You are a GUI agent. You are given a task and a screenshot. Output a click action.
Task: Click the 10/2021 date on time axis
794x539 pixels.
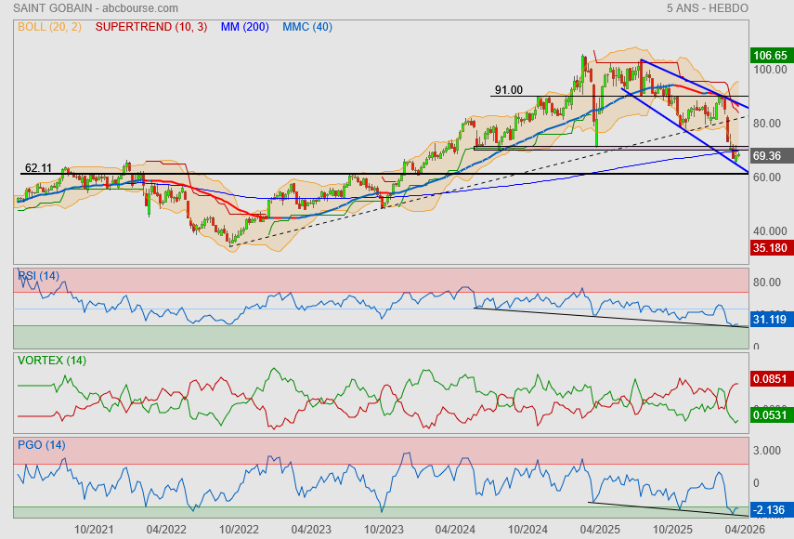[x=93, y=528]
